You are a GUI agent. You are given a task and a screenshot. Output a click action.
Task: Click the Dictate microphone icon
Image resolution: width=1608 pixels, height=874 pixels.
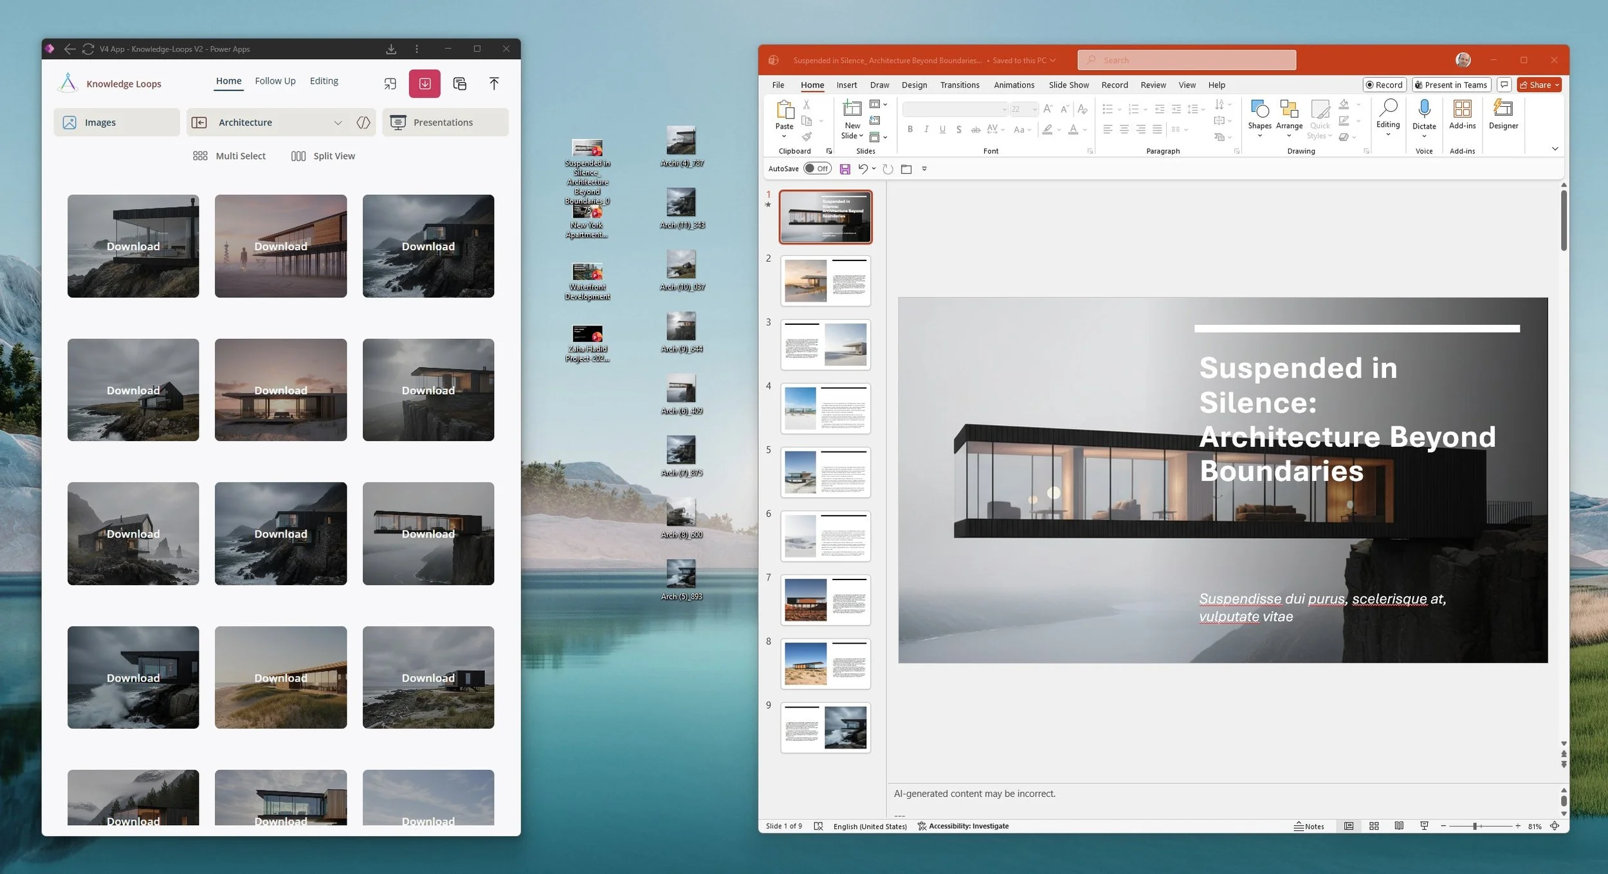tap(1423, 109)
